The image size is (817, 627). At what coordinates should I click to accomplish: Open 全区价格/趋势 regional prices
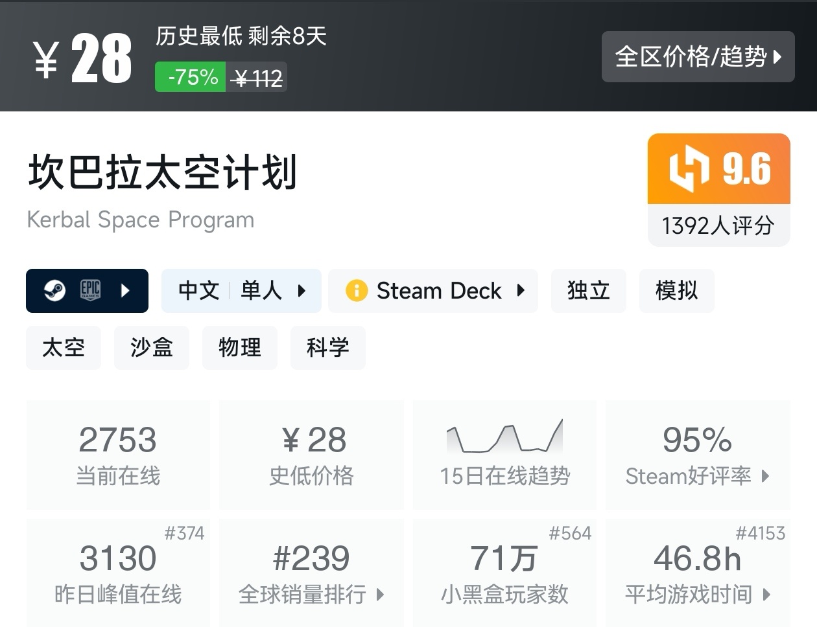698,57
